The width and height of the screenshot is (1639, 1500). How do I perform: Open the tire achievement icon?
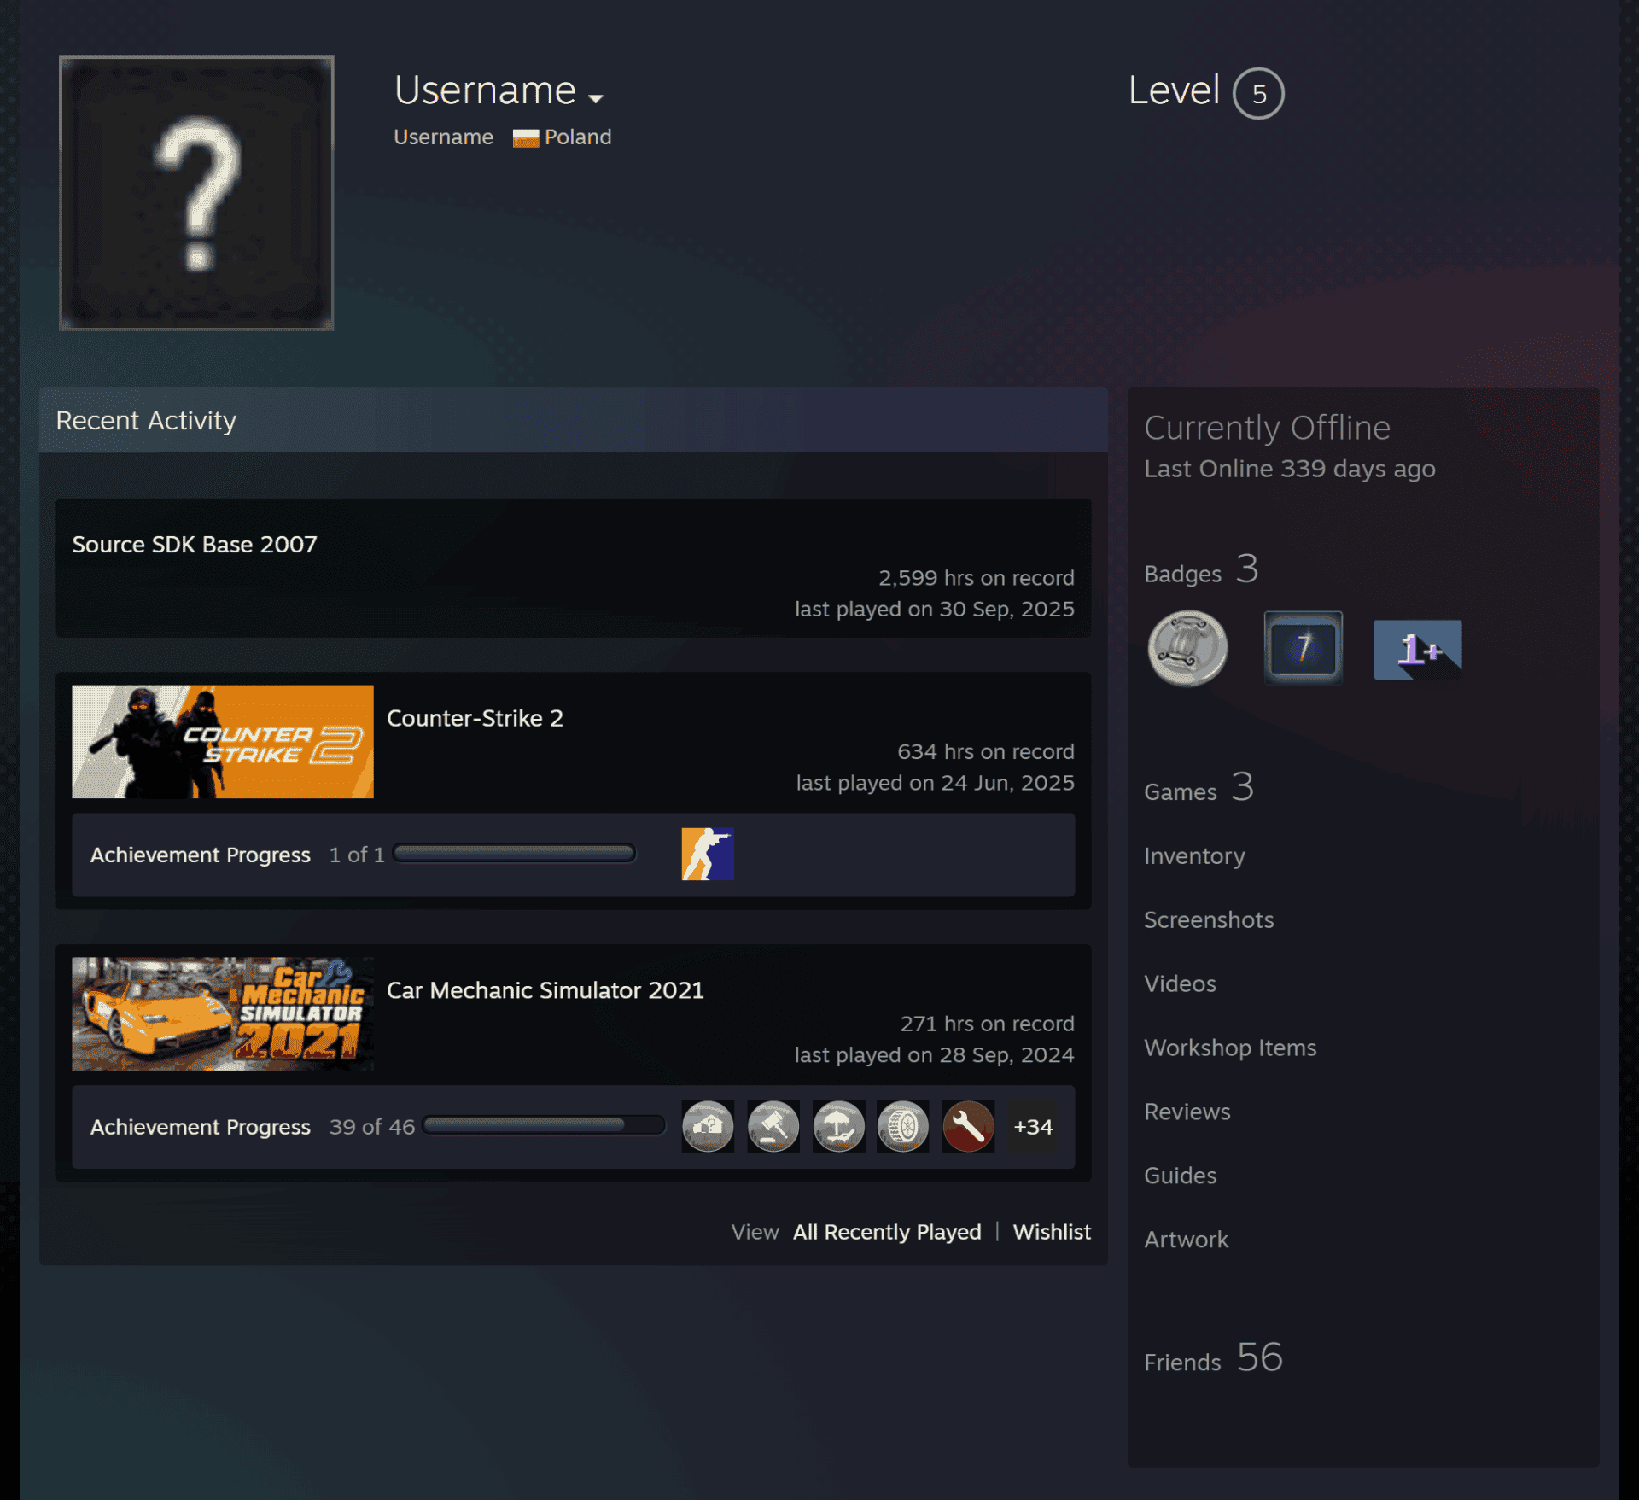pos(903,1126)
